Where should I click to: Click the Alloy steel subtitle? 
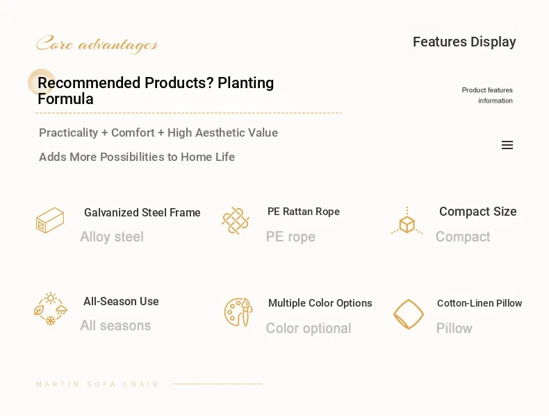(x=112, y=237)
